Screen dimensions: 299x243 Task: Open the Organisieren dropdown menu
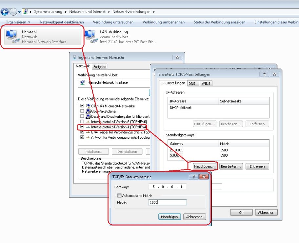pos(18,22)
